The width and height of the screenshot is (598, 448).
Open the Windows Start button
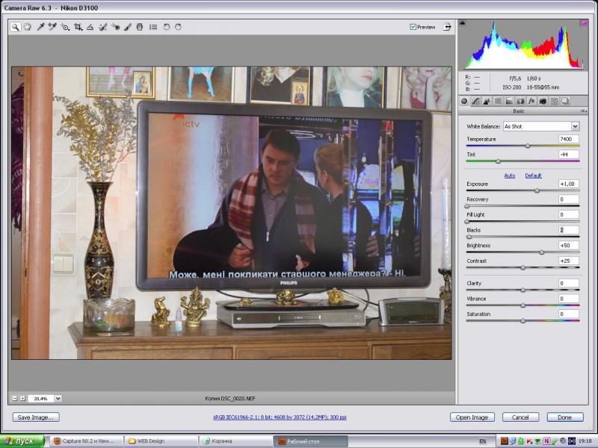click(x=22, y=441)
